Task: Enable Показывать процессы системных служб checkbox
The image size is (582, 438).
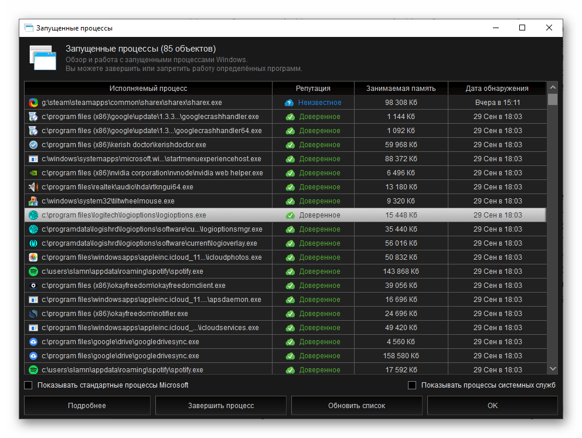Action: point(412,385)
